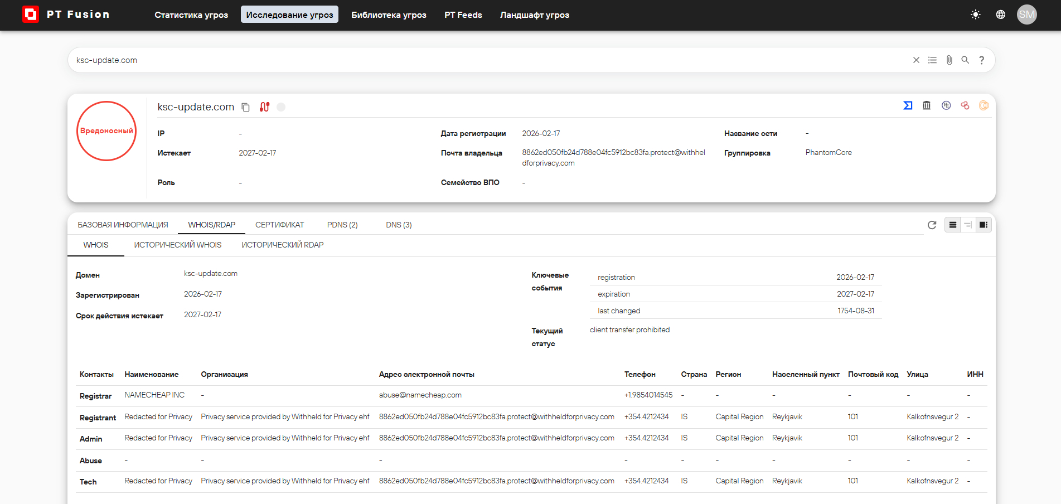Open the DNS (3) tab

(399, 225)
